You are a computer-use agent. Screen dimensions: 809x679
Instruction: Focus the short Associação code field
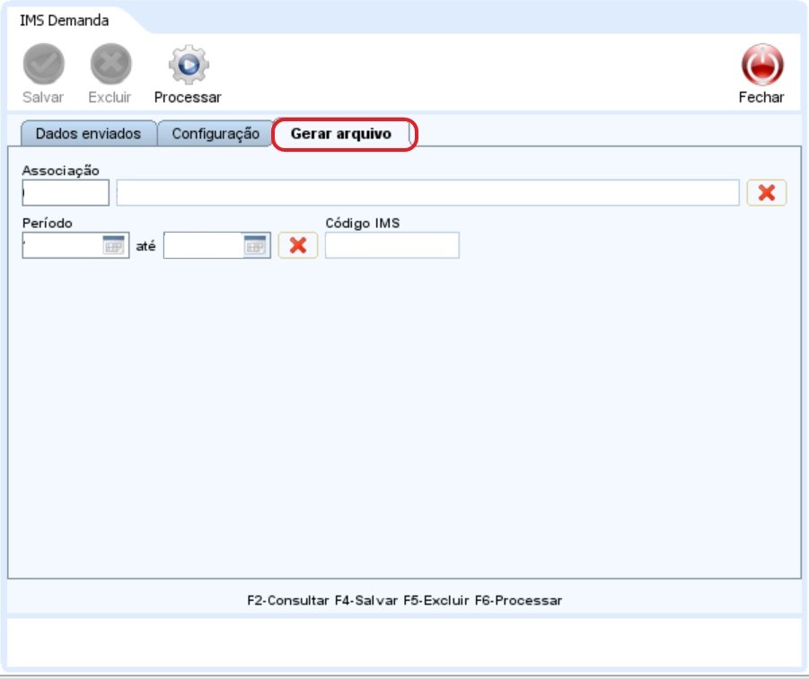coord(66,193)
